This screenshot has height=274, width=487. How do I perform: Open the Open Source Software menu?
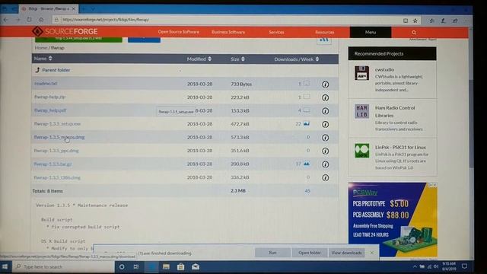179,32
